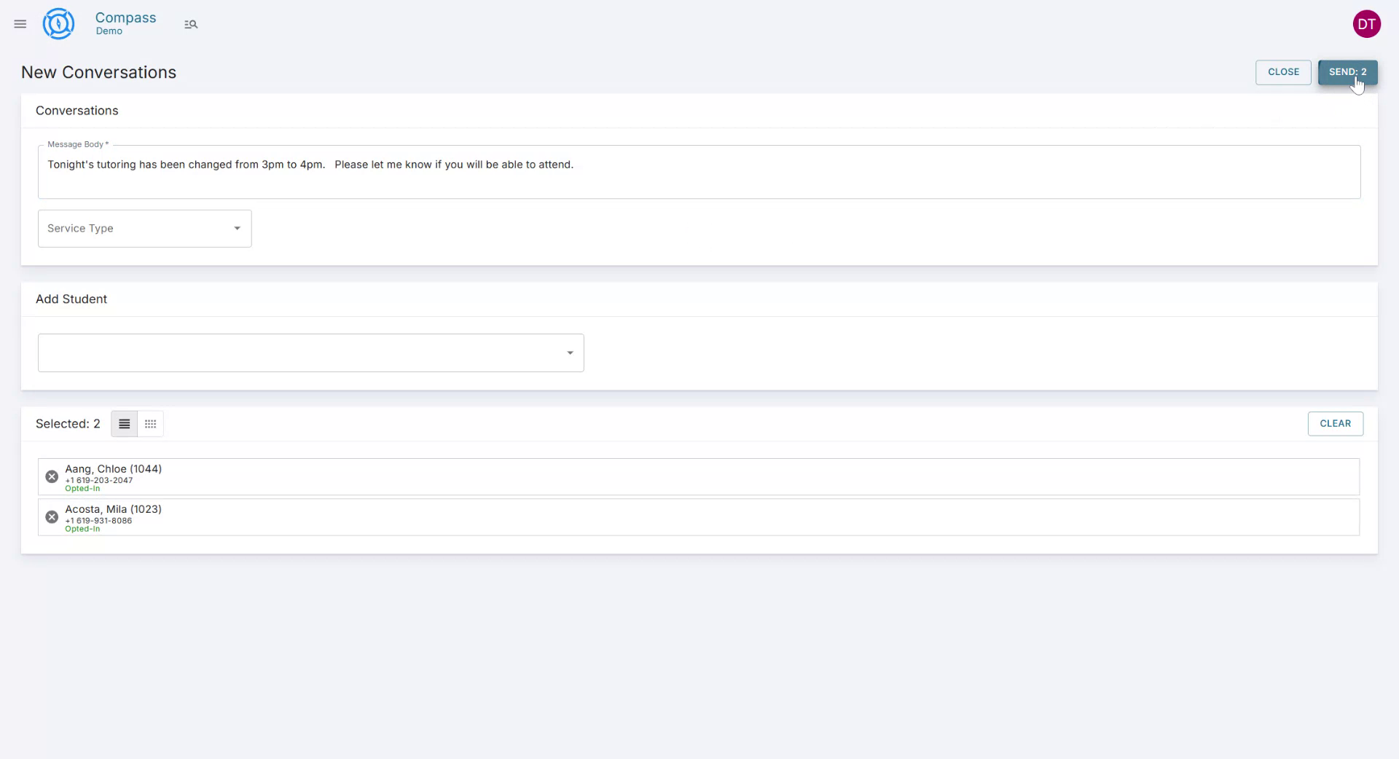Viewport: 1399px width, 759px height.
Task: Click the Compass logo
Action: click(x=58, y=23)
